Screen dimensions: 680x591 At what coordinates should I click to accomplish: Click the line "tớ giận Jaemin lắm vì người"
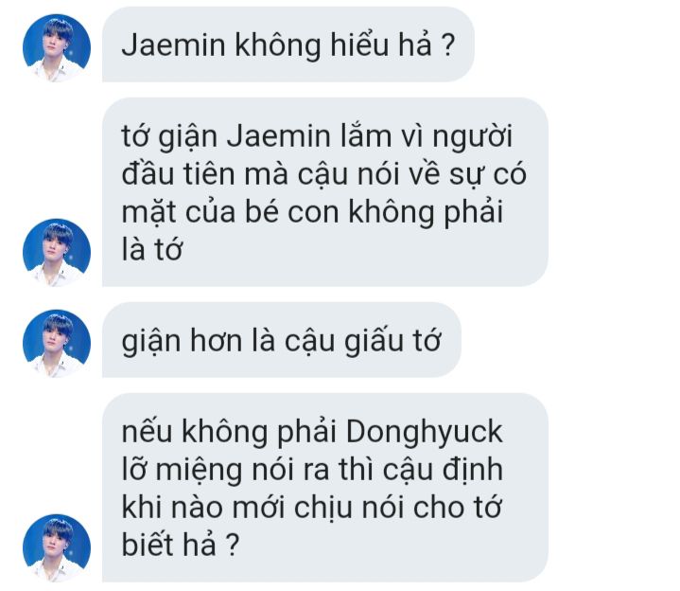point(317,136)
